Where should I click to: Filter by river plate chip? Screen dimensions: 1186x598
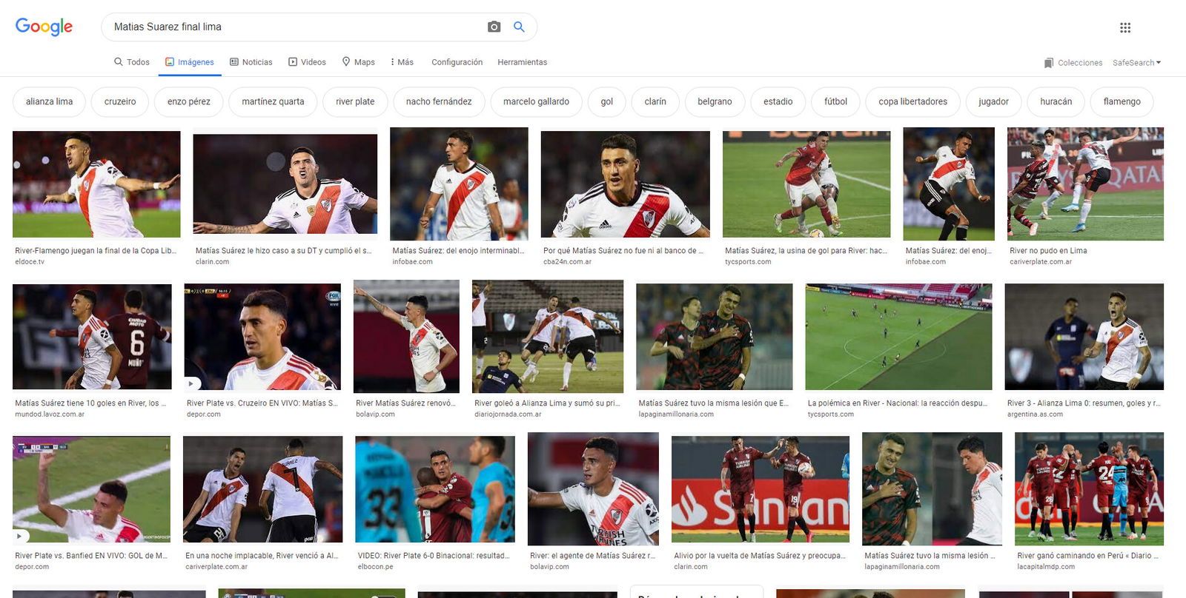355,101
